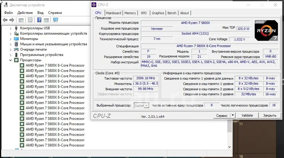The width and height of the screenshot is (284, 158).
Task: Click the L3 cache value 32 MBytes
Action: 248,94
